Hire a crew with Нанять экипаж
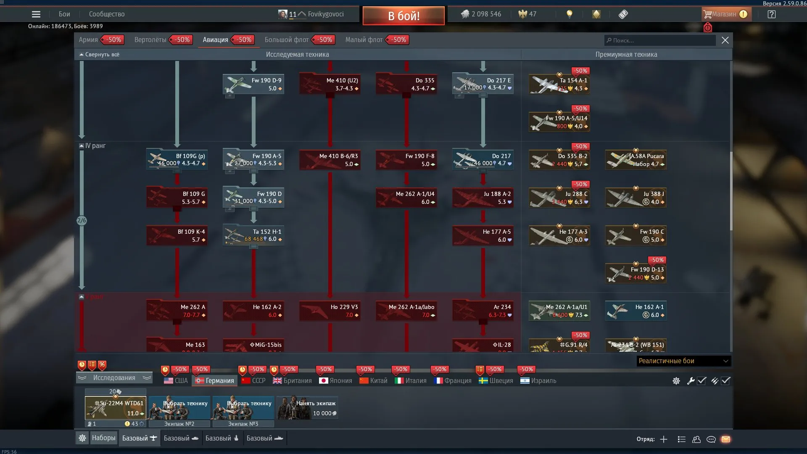The width and height of the screenshot is (807, 454). coord(307,408)
